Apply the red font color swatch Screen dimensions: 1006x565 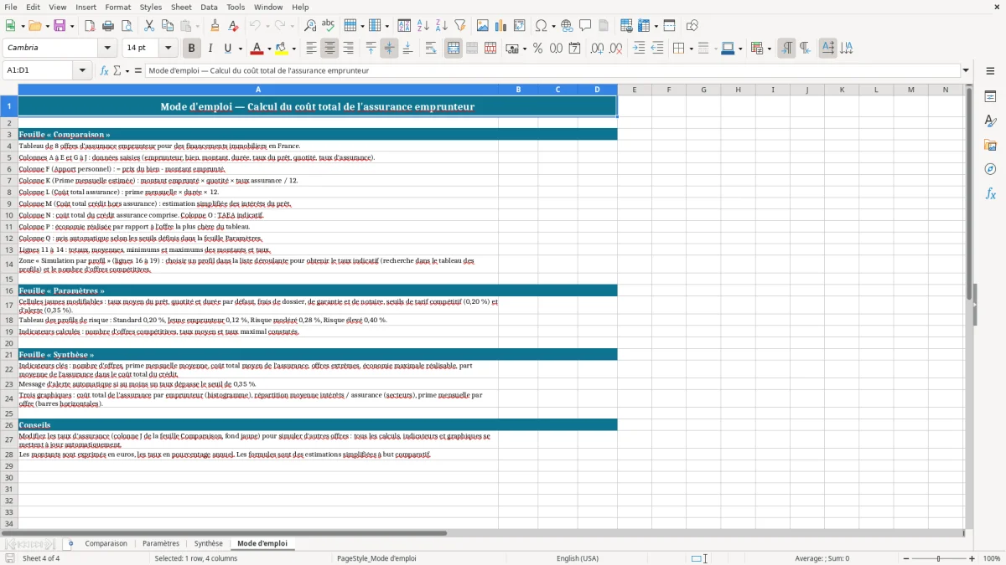(x=257, y=49)
